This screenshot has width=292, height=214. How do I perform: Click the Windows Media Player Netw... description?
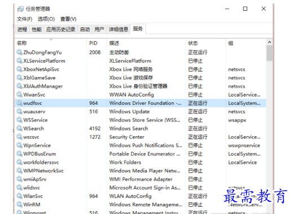click(x=145, y=171)
